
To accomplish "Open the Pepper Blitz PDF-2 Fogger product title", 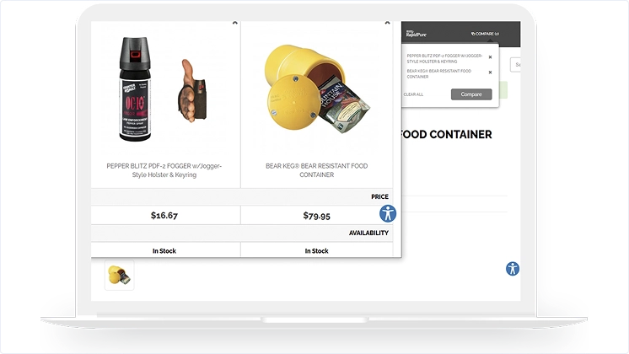I will [164, 170].
